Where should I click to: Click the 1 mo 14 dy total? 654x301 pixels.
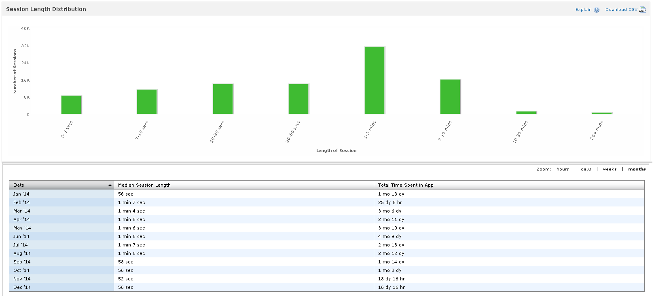coord(391,262)
